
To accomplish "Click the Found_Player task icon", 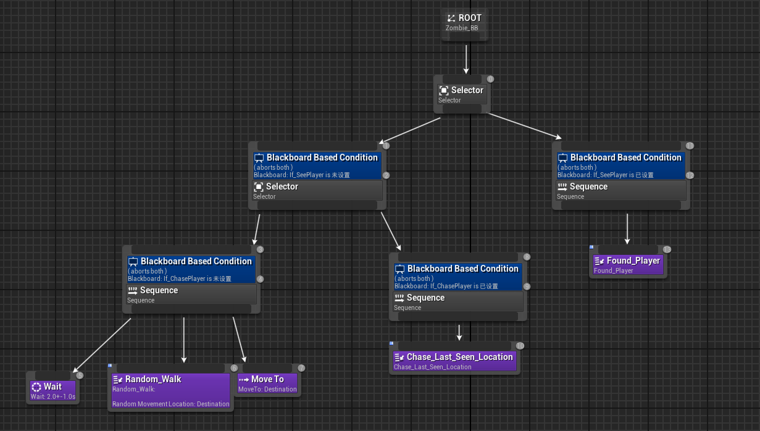I will pyautogui.click(x=599, y=261).
